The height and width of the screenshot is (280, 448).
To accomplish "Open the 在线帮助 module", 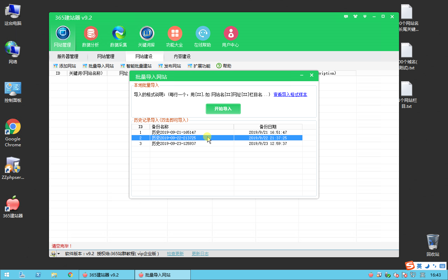I will [x=203, y=37].
